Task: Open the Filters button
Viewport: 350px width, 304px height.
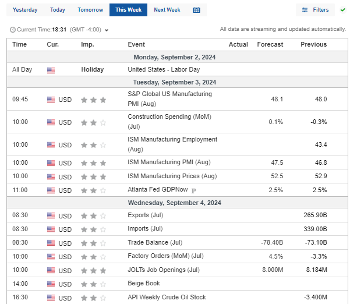Action: point(315,10)
